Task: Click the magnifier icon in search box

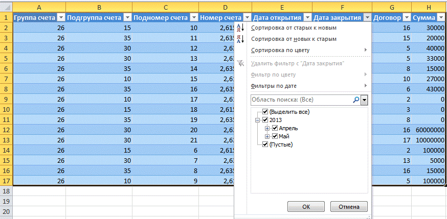Action: click(356, 100)
